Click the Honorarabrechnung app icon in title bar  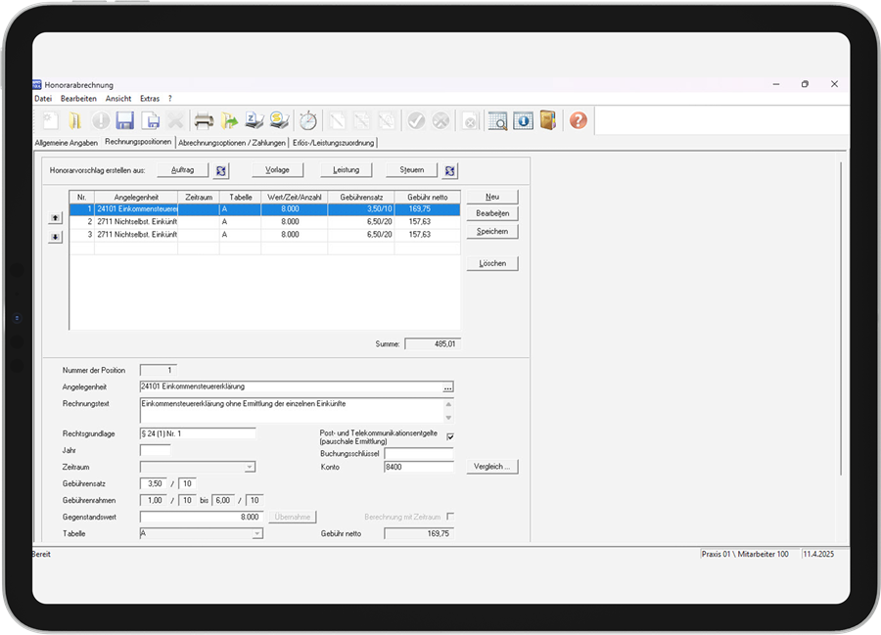[37, 85]
